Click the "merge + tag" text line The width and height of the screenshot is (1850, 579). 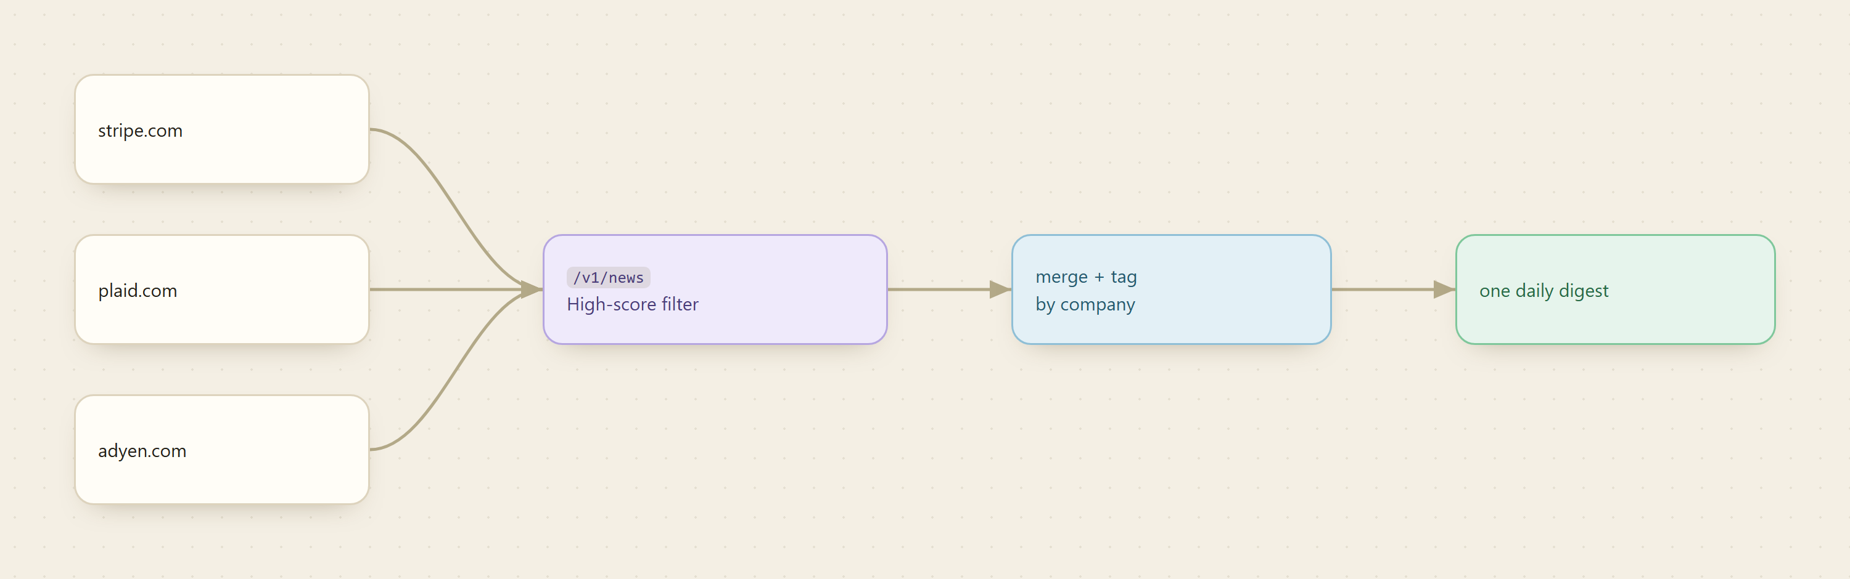tap(1086, 277)
